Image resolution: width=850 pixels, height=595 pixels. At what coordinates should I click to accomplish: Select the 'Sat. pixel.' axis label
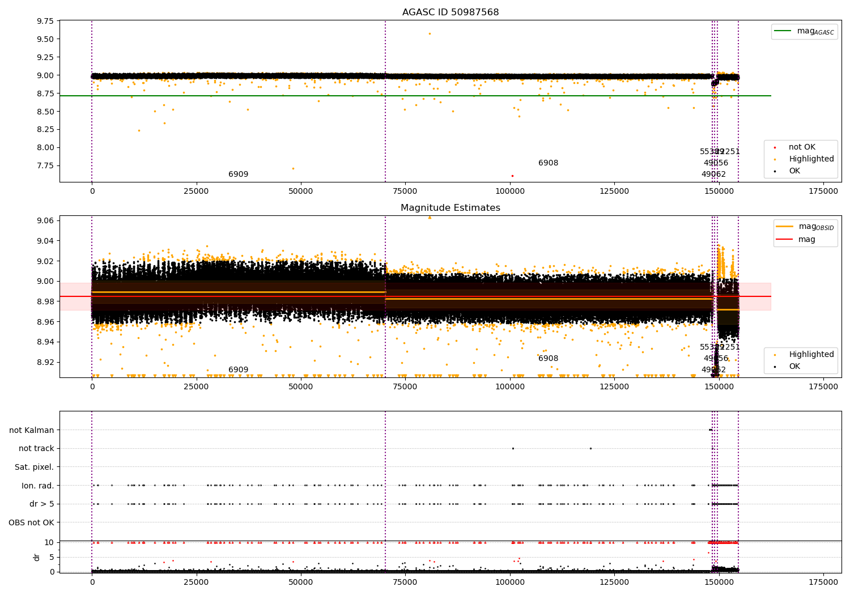click(35, 467)
